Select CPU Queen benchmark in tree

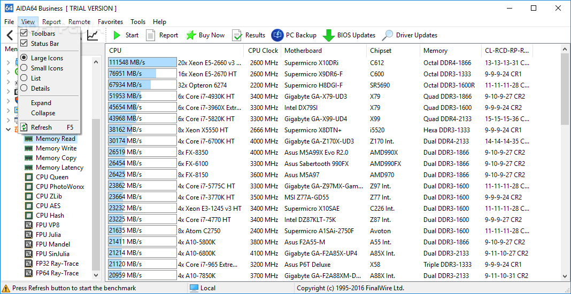[52, 177]
